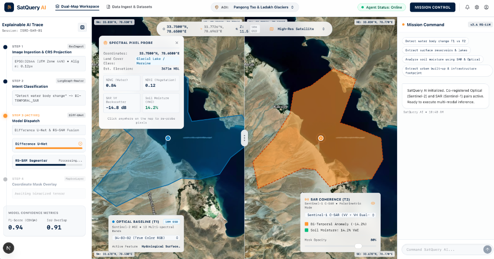The height and width of the screenshot is (259, 494).
Task: Click the GeoIngest tag
Action: tap(77, 46)
